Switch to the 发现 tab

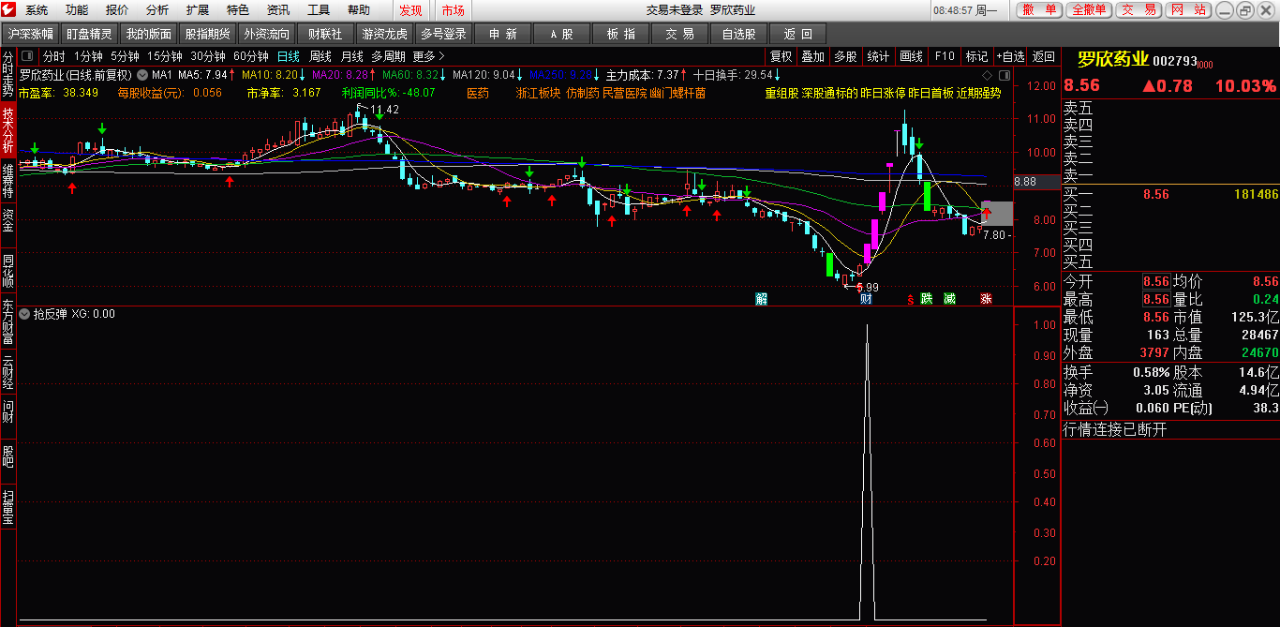[x=410, y=10]
